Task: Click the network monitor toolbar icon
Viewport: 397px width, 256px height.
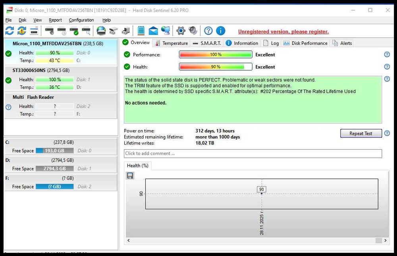Action: pos(166,31)
